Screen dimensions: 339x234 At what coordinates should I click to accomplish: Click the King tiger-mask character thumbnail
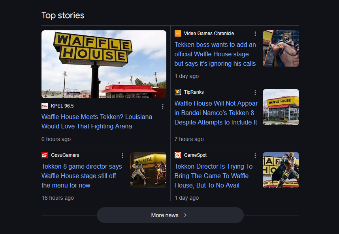pyautogui.click(x=281, y=48)
